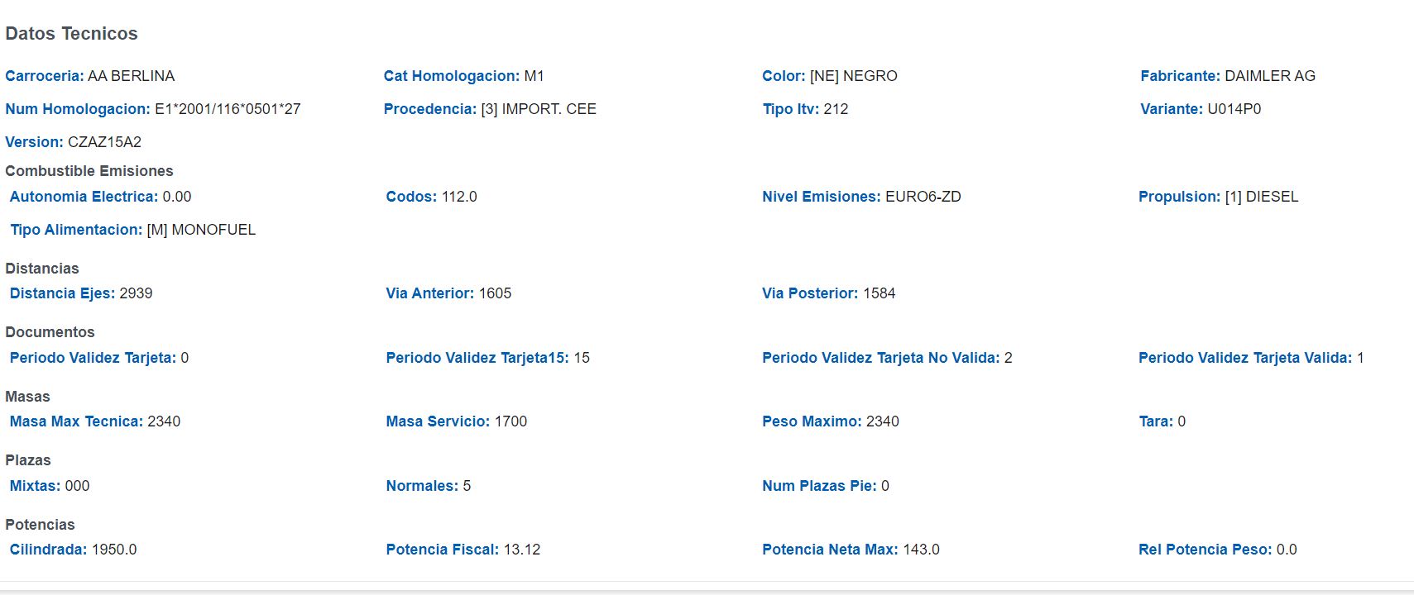The height and width of the screenshot is (595, 1414).
Task: Select the Version label
Action: (x=34, y=142)
